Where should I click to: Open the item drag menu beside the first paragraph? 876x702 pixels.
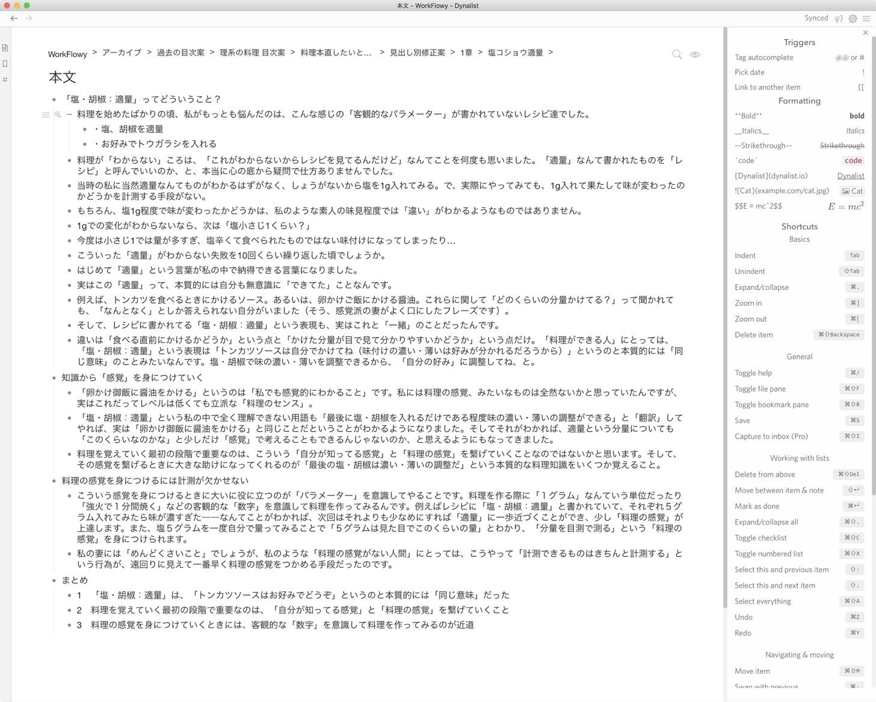point(46,114)
